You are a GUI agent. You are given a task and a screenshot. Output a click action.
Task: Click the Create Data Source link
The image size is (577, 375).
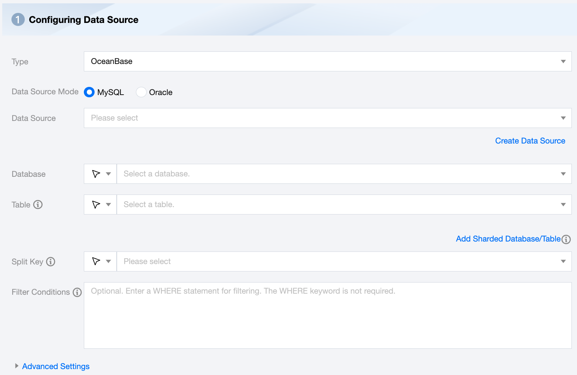click(530, 141)
